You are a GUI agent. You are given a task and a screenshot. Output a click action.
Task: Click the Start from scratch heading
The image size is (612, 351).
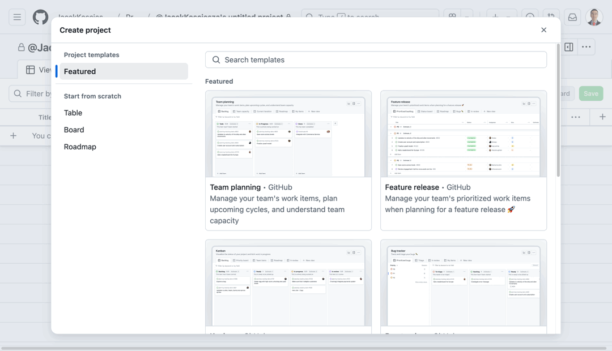tap(92, 96)
